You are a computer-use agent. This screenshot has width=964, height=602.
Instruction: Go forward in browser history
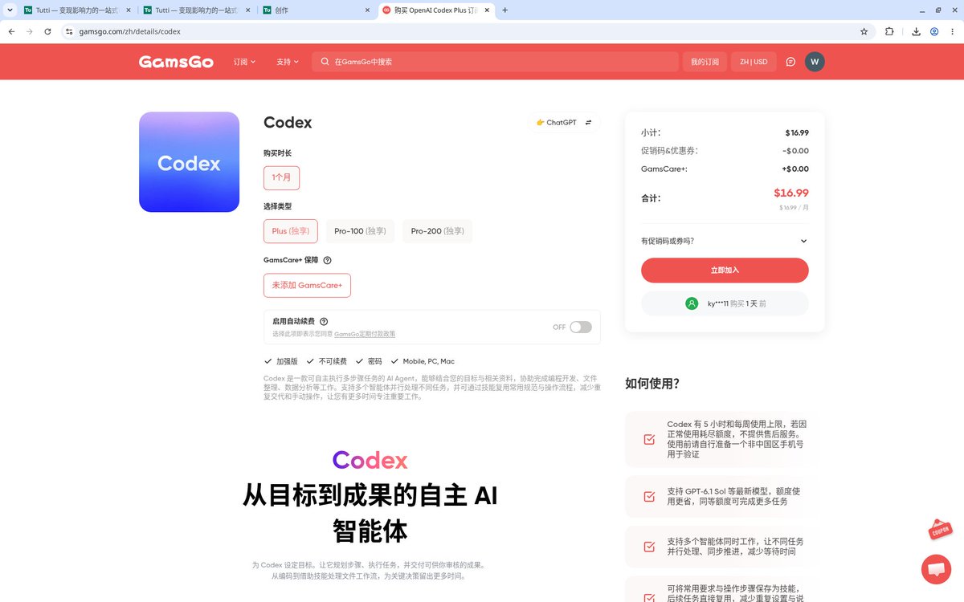29,31
